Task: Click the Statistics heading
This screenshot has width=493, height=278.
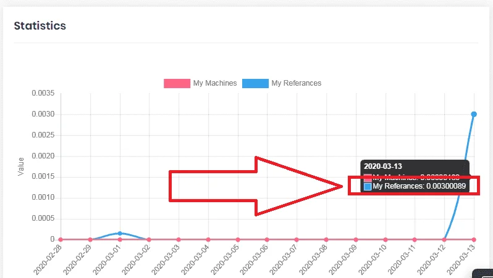Action: coord(40,26)
